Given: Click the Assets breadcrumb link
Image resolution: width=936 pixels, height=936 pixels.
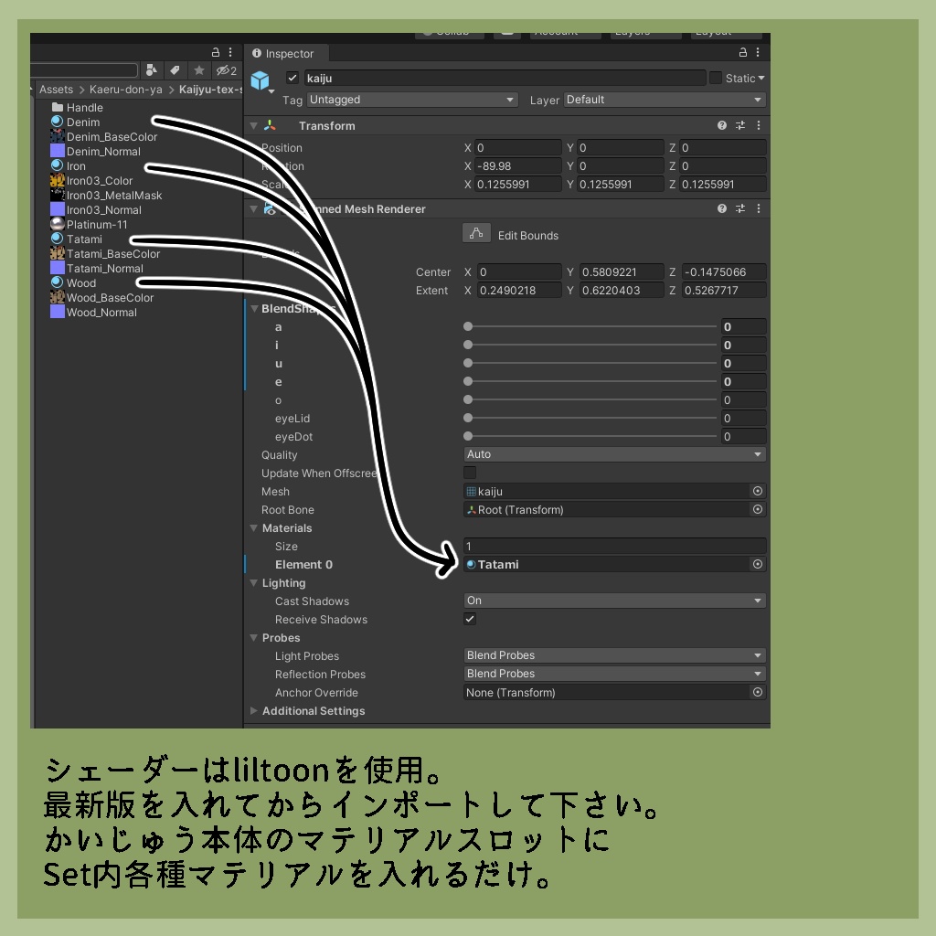Looking at the screenshot, I should [x=55, y=89].
